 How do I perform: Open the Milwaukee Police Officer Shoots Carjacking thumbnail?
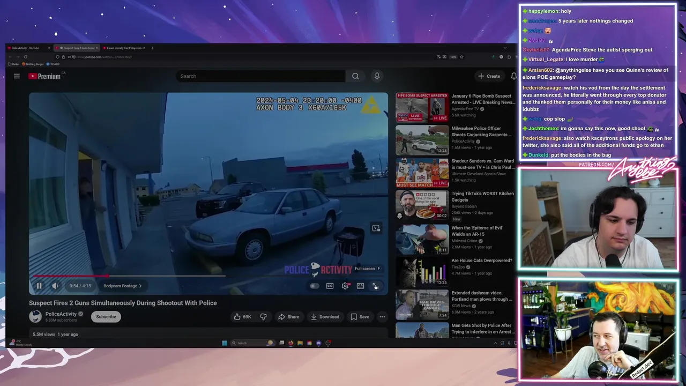pos(422,140)
